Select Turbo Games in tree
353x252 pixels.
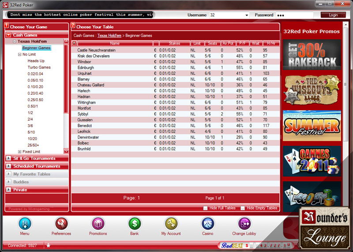tap(39, 67)
